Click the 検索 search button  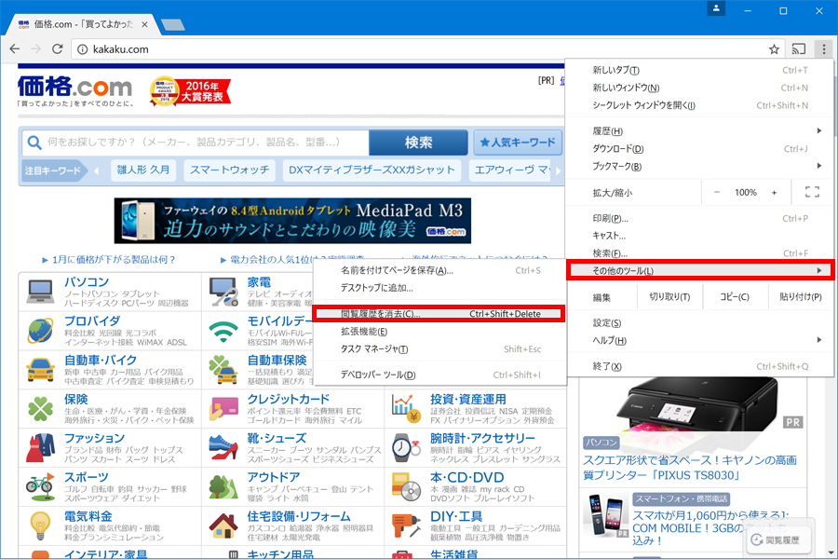click(418, 143)
